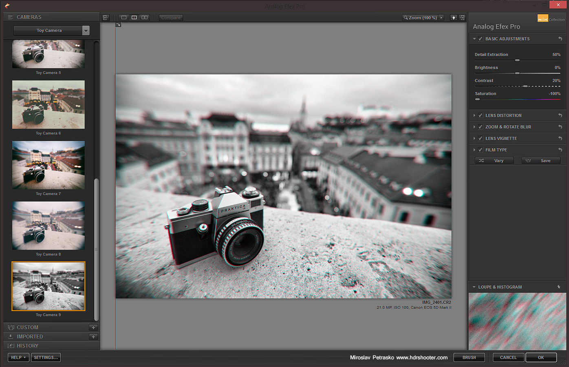Screen dimensions: 569x367
Task: Click the Contrast slider handle
Action: [525, 86]
